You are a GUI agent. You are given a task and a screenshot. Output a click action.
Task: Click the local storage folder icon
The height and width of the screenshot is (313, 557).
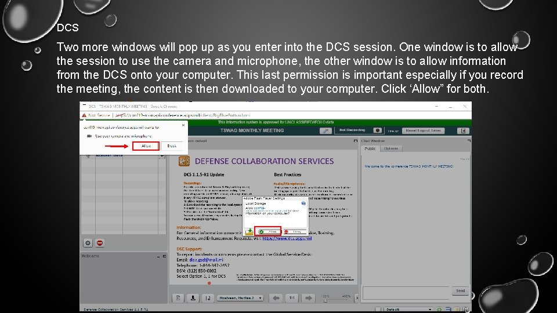click(249, 232)
